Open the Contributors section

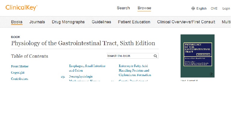click(x=20, y=79)
